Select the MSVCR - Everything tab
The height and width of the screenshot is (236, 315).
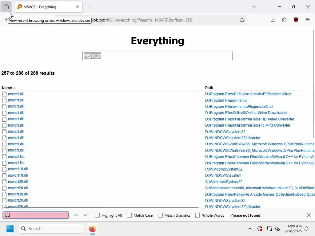[x=48, y=7]
